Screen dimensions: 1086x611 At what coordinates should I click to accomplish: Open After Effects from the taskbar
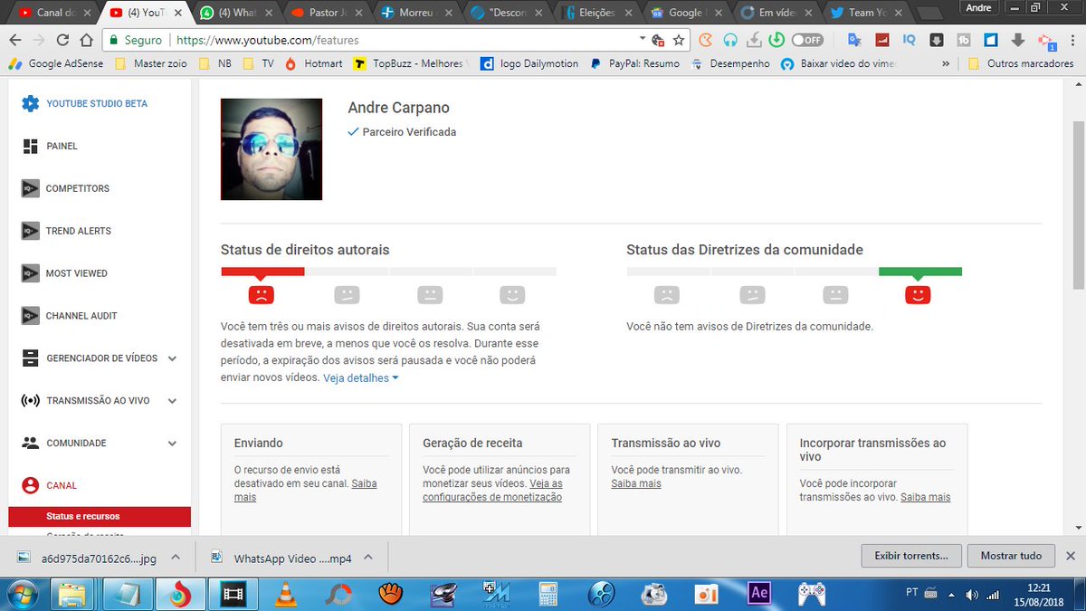click(x=758, y=594)
